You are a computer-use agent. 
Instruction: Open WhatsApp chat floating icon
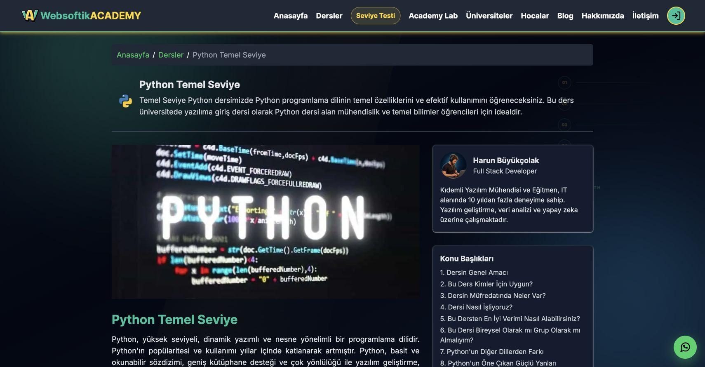point(685,347)
